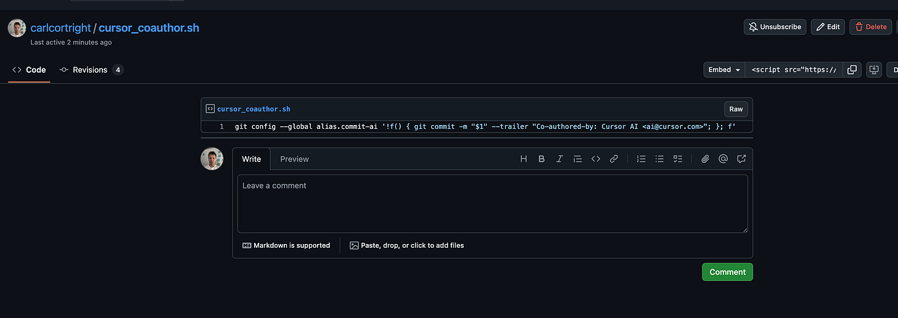Toggle bold formatting in comment toolbar

(542, 159)
